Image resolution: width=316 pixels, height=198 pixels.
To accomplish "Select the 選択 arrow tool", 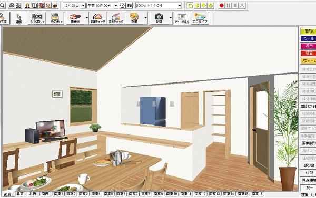I will tap(19, 18).
